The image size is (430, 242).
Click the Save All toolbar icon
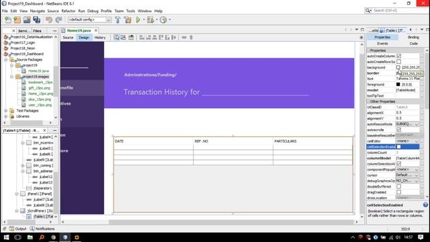click(x=36, y=19)
